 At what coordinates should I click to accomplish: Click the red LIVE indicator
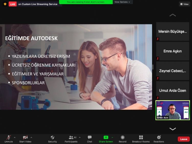[x=13, y=4]
